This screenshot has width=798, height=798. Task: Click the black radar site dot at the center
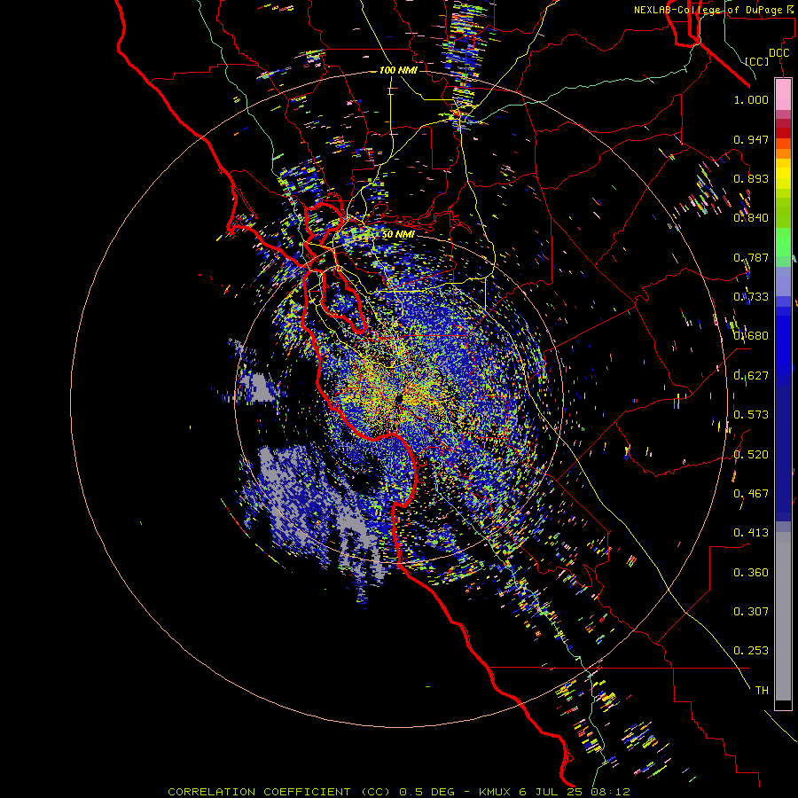coord(398,398)
